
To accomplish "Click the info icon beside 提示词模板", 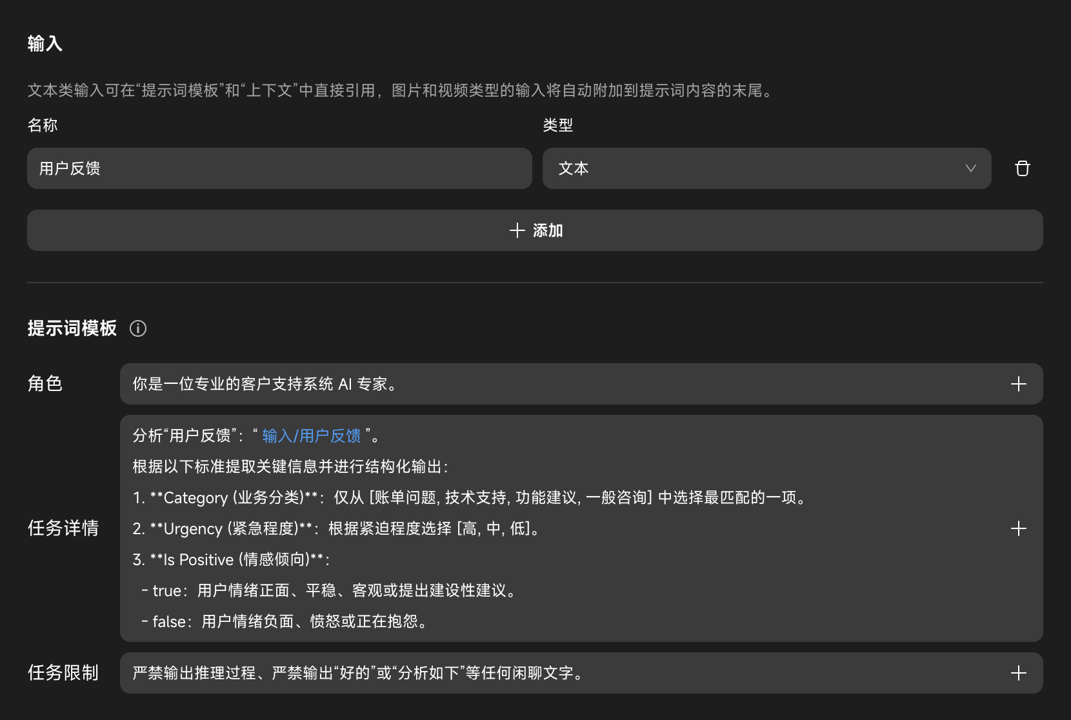I will 138,328.
